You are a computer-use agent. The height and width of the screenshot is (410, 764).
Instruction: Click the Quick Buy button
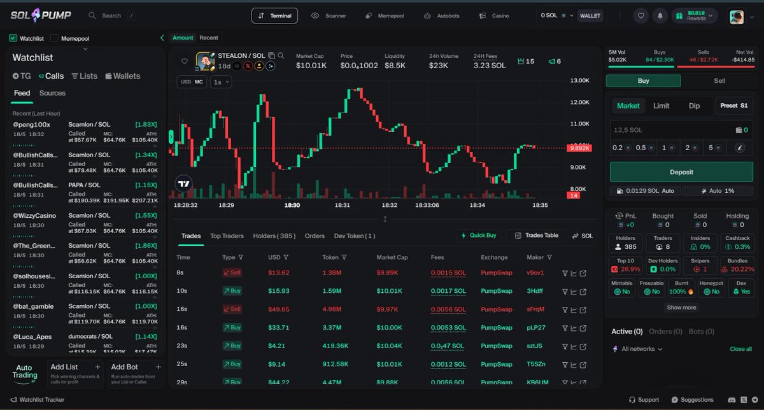click(478, 236)
